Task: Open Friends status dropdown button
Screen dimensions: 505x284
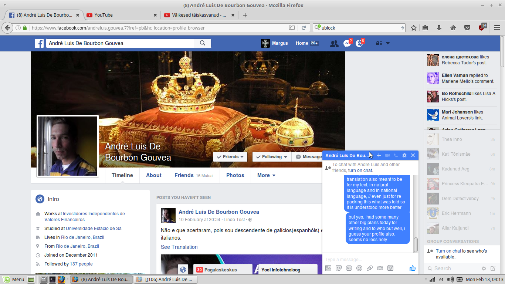Action: pos(230,157)
